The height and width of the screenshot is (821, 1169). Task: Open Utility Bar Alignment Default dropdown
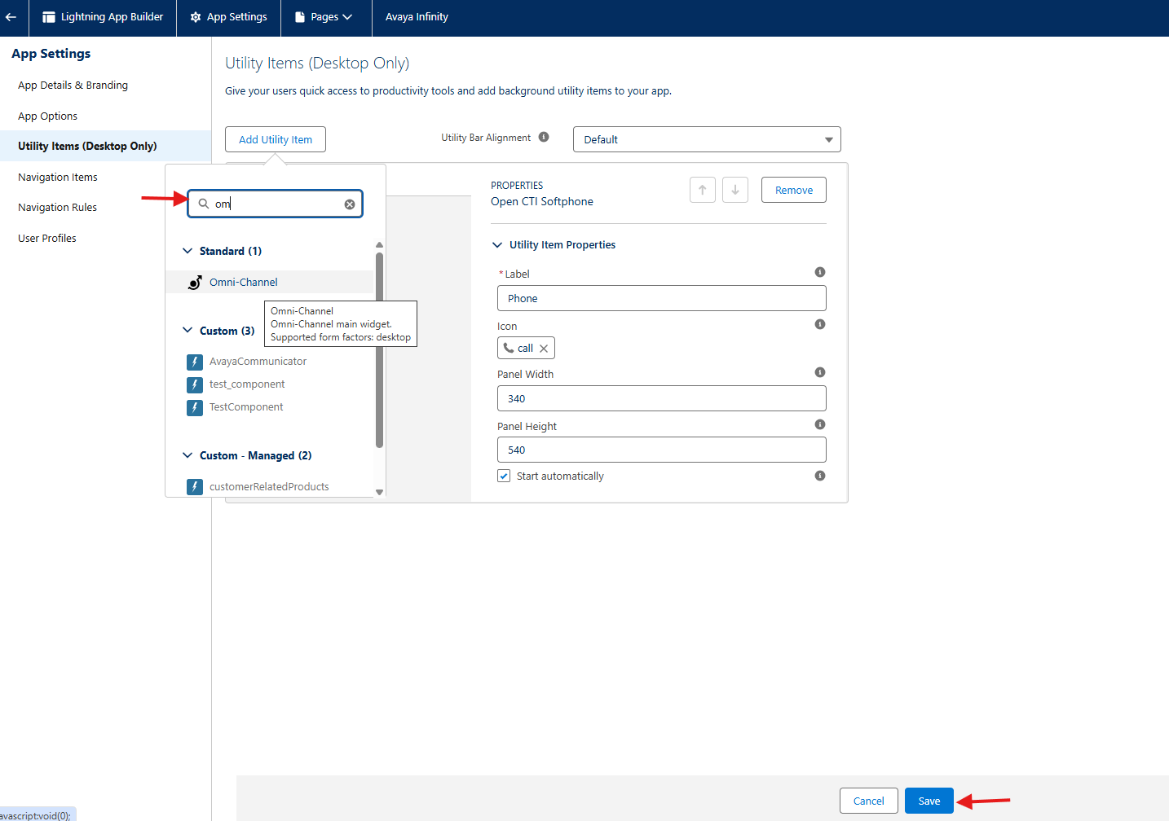(x=707, y=139)
